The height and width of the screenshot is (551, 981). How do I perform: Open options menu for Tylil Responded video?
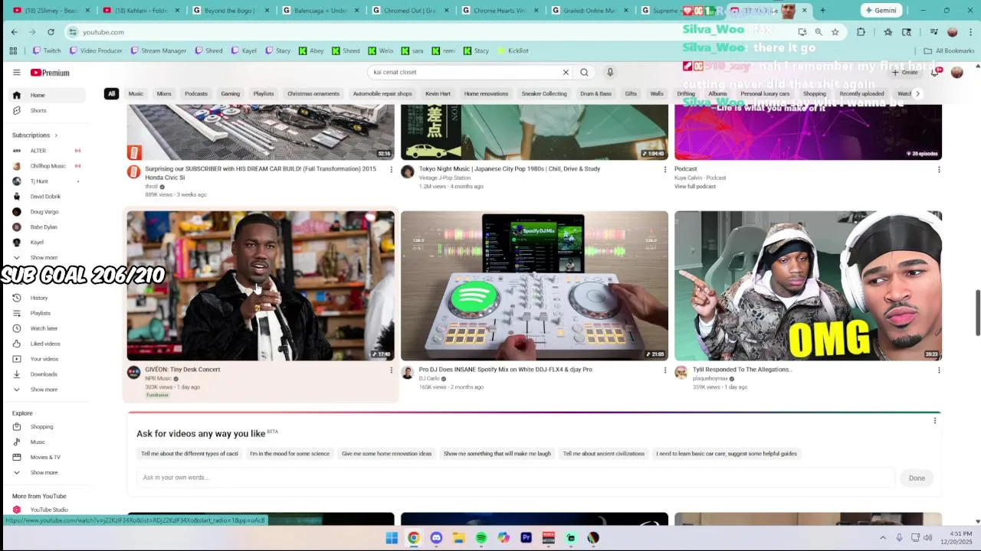click(x=938, y=370)
